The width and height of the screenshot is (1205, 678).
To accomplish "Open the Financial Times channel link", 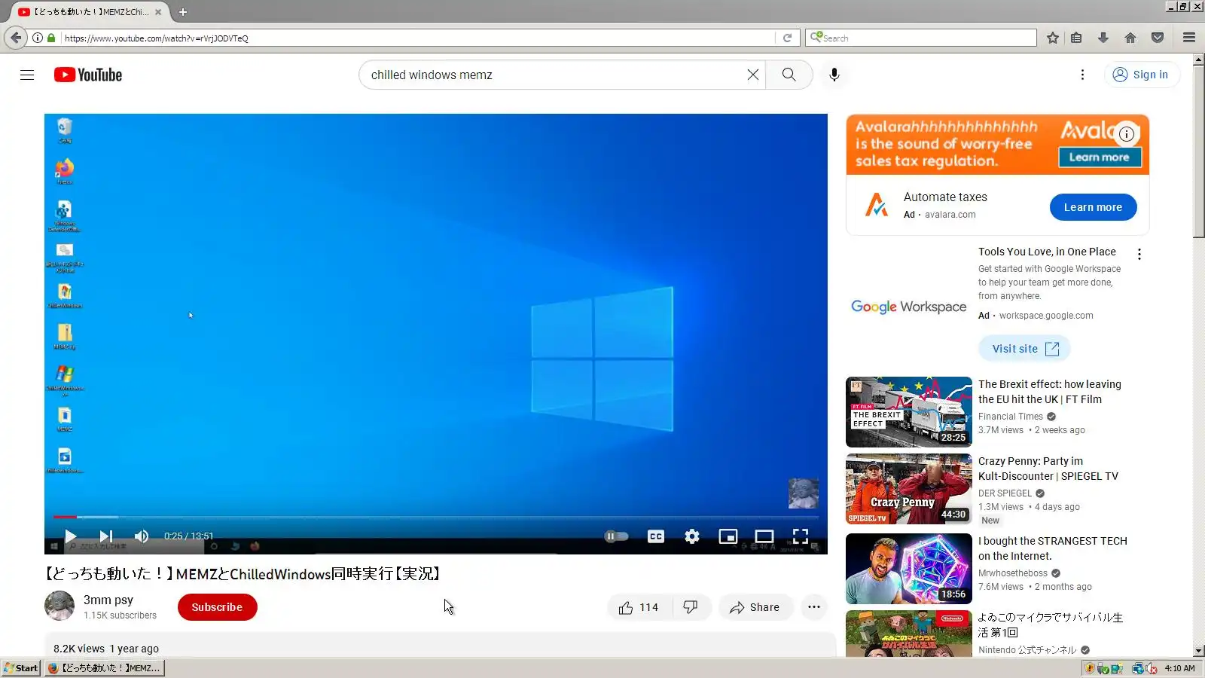I will pos(1011,417).
